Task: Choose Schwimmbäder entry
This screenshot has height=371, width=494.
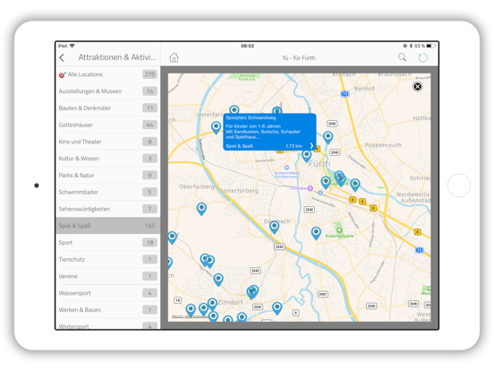Action: point(108,192)
